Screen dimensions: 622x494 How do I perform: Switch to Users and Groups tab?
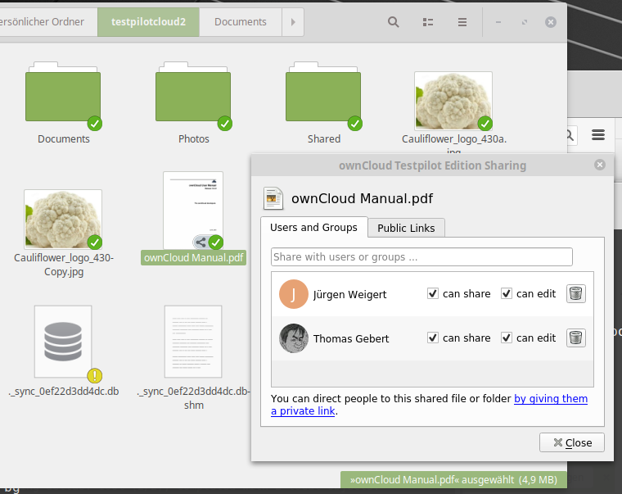313,227
